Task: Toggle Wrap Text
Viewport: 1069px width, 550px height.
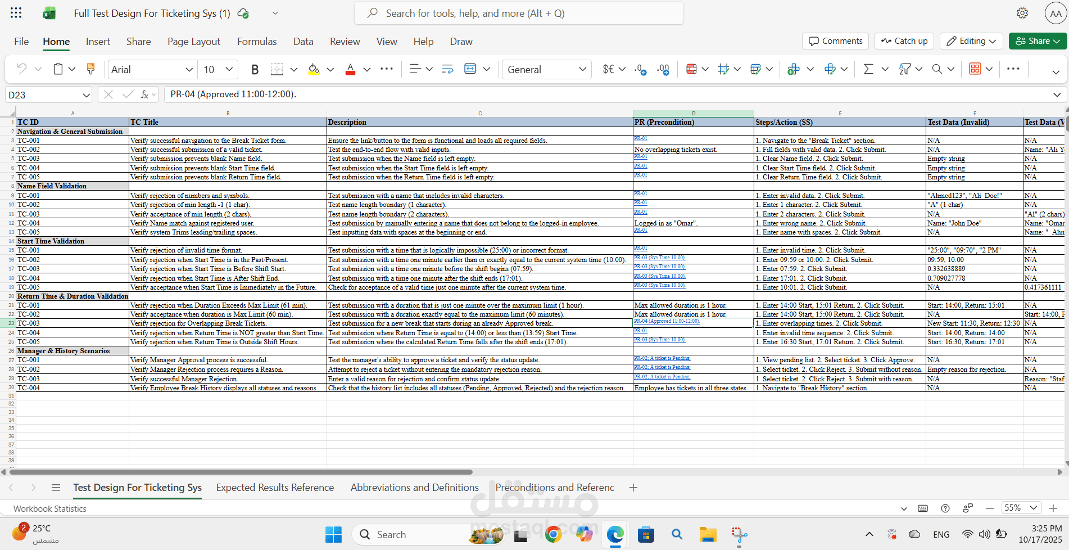Action: point(447,69)
